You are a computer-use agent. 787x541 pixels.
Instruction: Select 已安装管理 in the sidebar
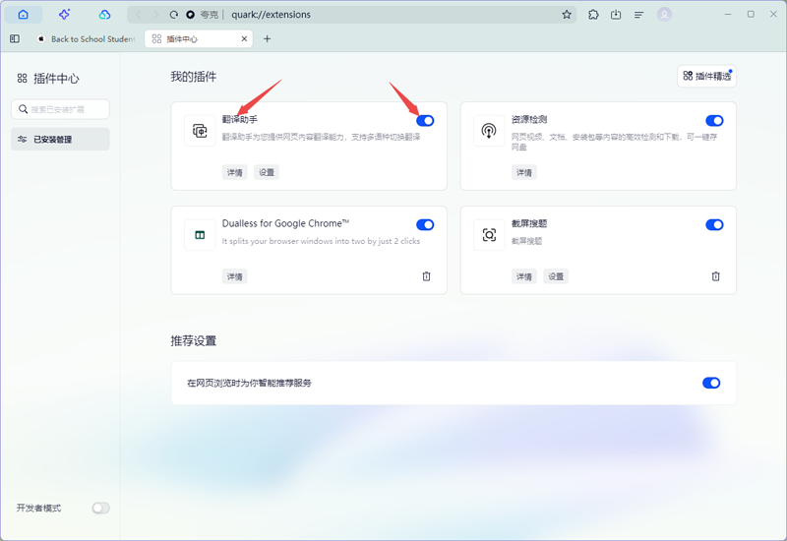pos(60,139)
